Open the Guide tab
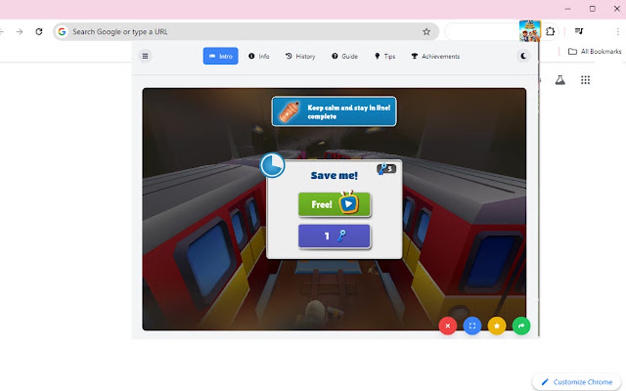This screenshot has height=391, width=626. coord(345,56)
